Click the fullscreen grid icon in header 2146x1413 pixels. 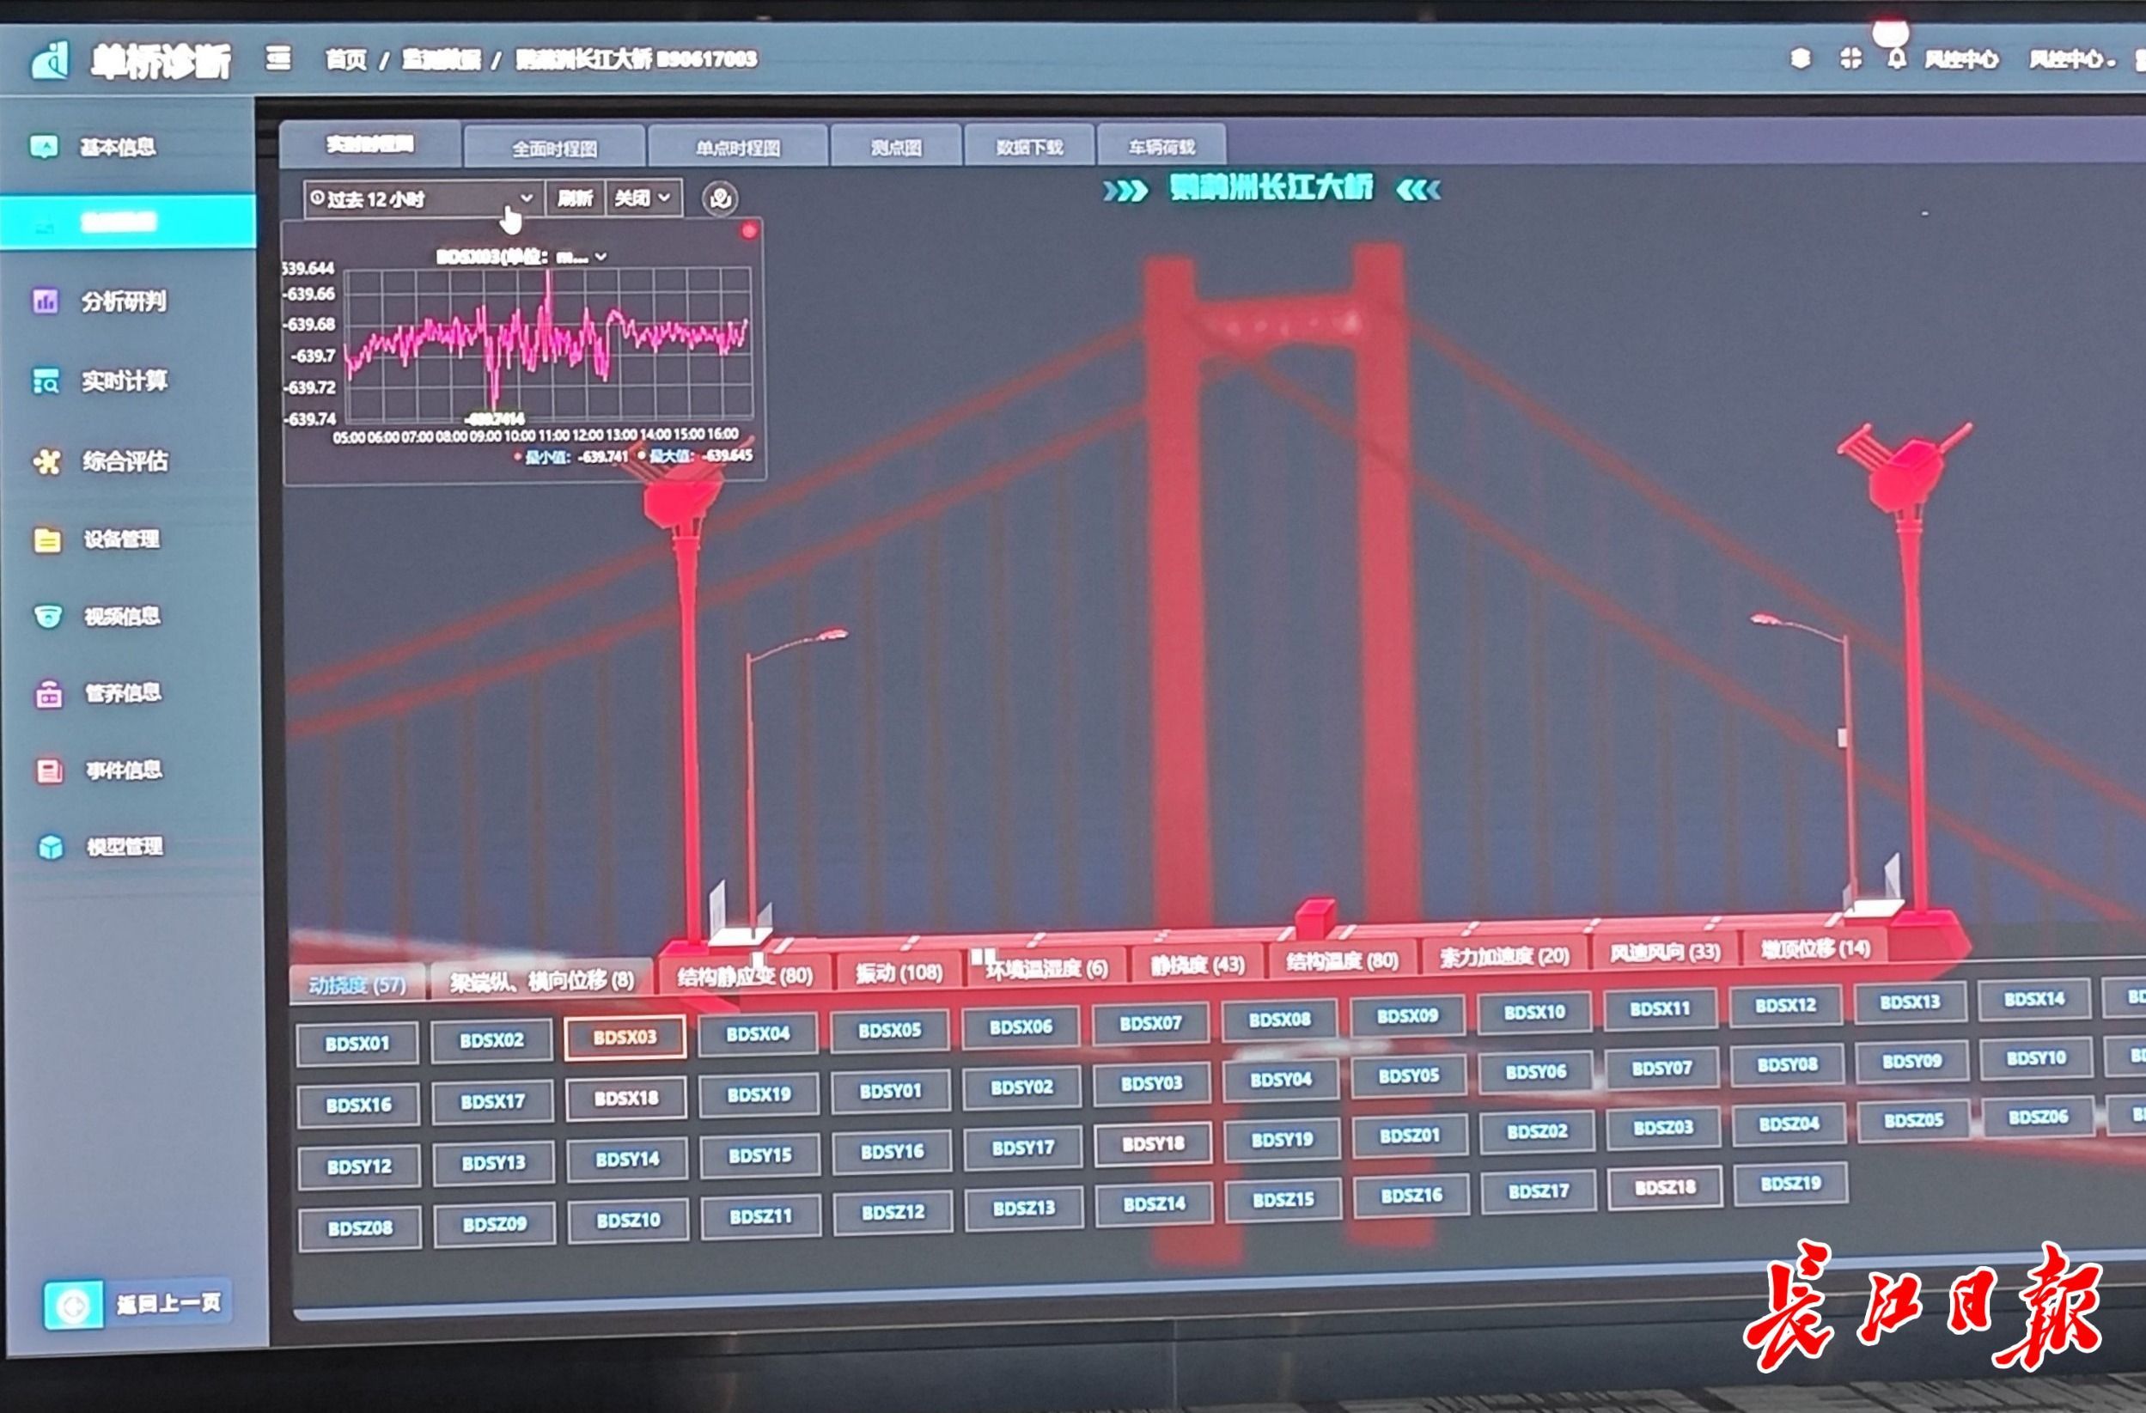tap(1850, 59)
